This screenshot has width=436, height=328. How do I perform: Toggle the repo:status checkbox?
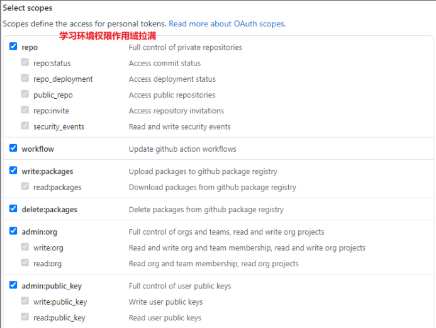(25, 63)
